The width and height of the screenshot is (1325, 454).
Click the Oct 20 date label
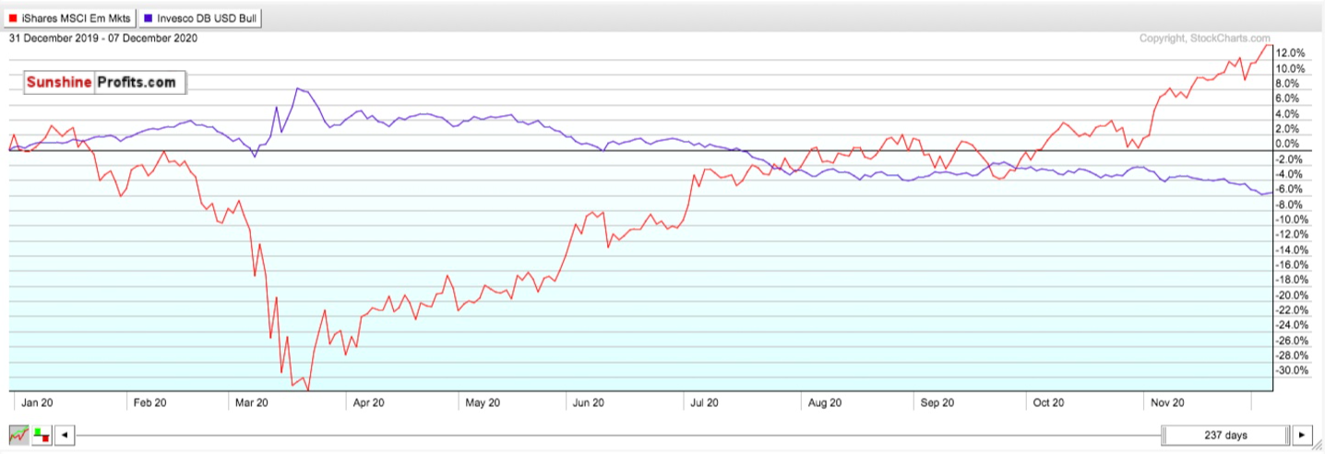1049,402
